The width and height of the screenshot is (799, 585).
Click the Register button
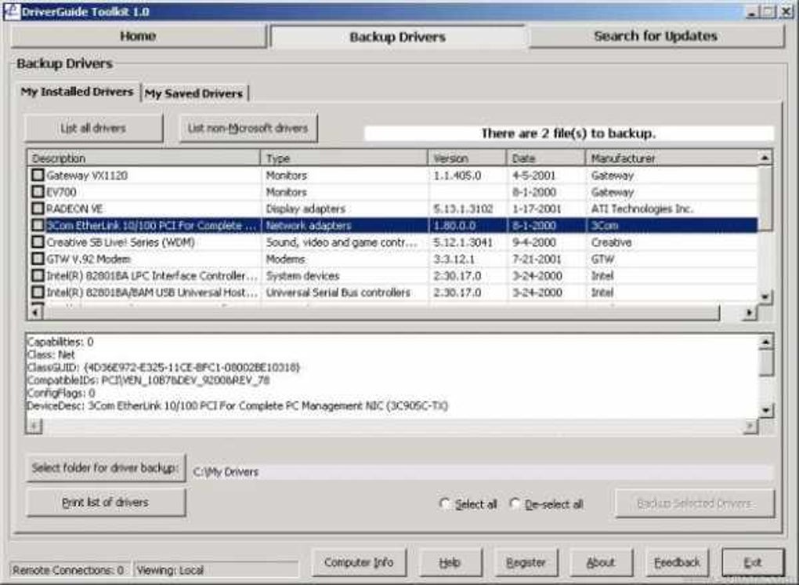[x=526, y=562]
